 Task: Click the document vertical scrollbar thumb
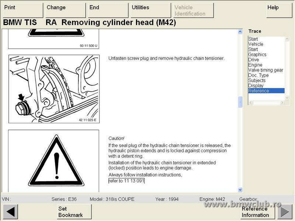(x=240, y=102)
